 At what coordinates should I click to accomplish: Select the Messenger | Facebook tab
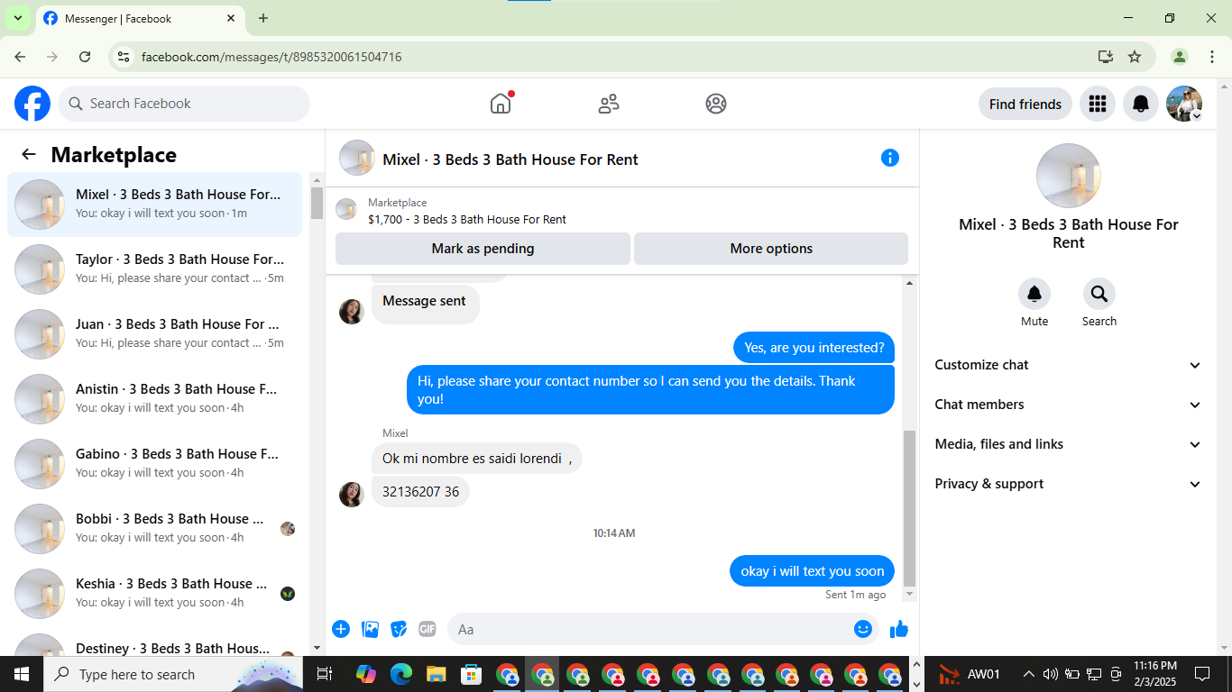tap(140, 19)
